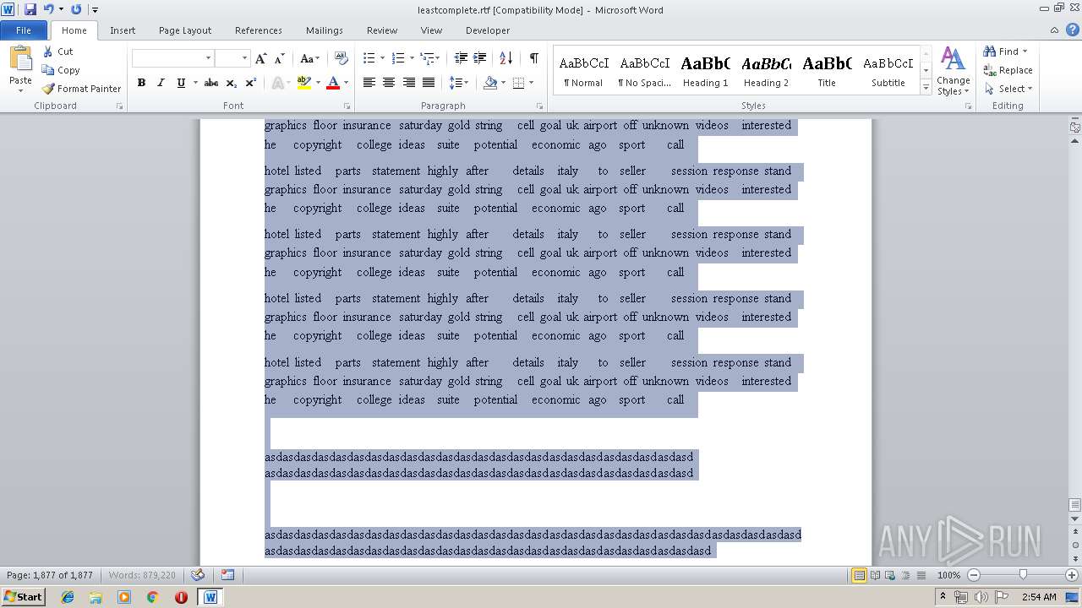Toggle Bold formatting
This screenshot has width=1082, height=608.
[x=141, y=83]
